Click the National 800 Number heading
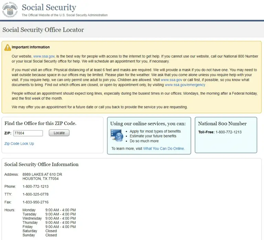The width and height of the screenshot is (264, 240). 222,124
